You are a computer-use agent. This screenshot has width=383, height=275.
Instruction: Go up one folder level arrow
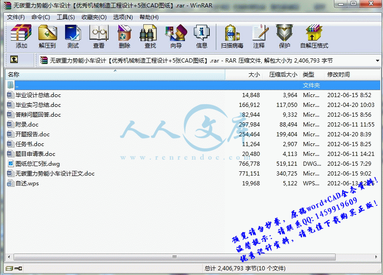tap(14, 59)
